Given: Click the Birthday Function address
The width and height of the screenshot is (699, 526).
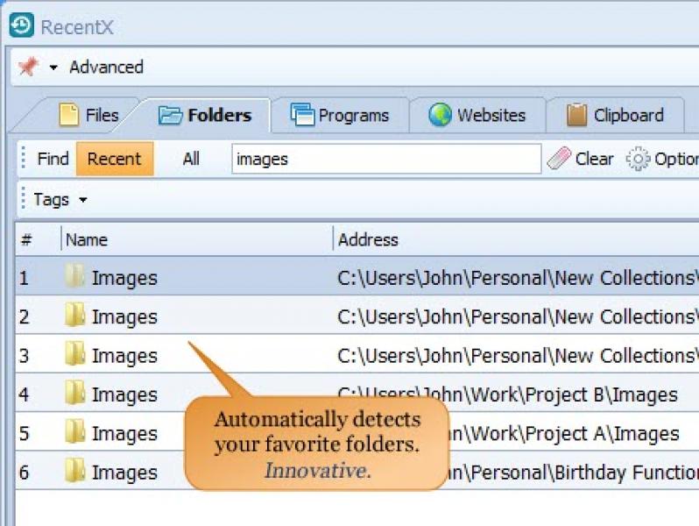Looking at the screenshot, I should 575,472.
